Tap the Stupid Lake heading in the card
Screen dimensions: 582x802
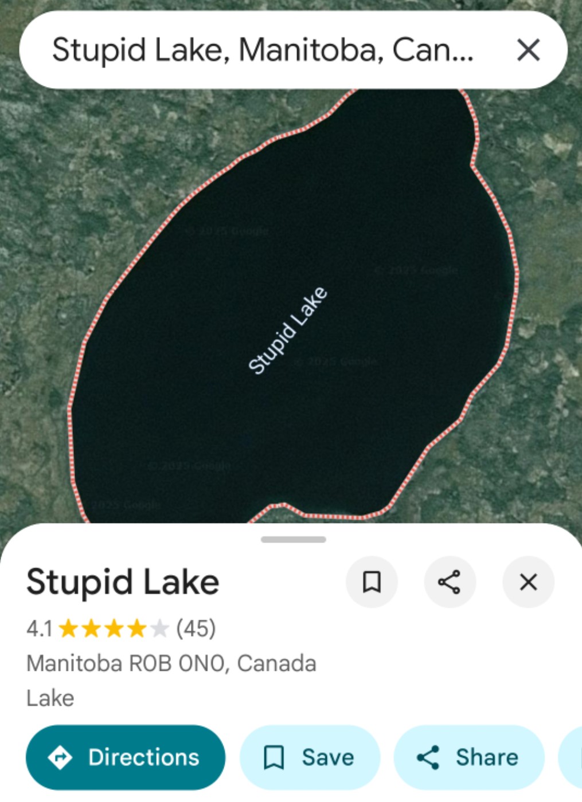(x=123, y=582)
